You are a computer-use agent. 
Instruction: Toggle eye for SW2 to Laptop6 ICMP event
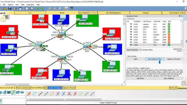(131, 35)
